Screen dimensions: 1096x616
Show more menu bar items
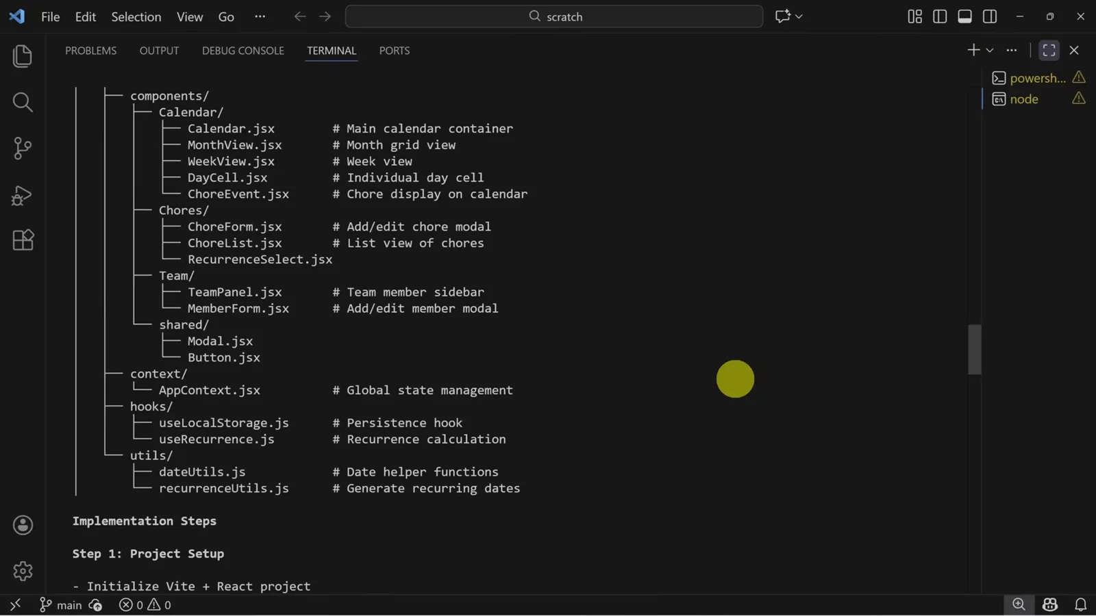tap(260, 16)
